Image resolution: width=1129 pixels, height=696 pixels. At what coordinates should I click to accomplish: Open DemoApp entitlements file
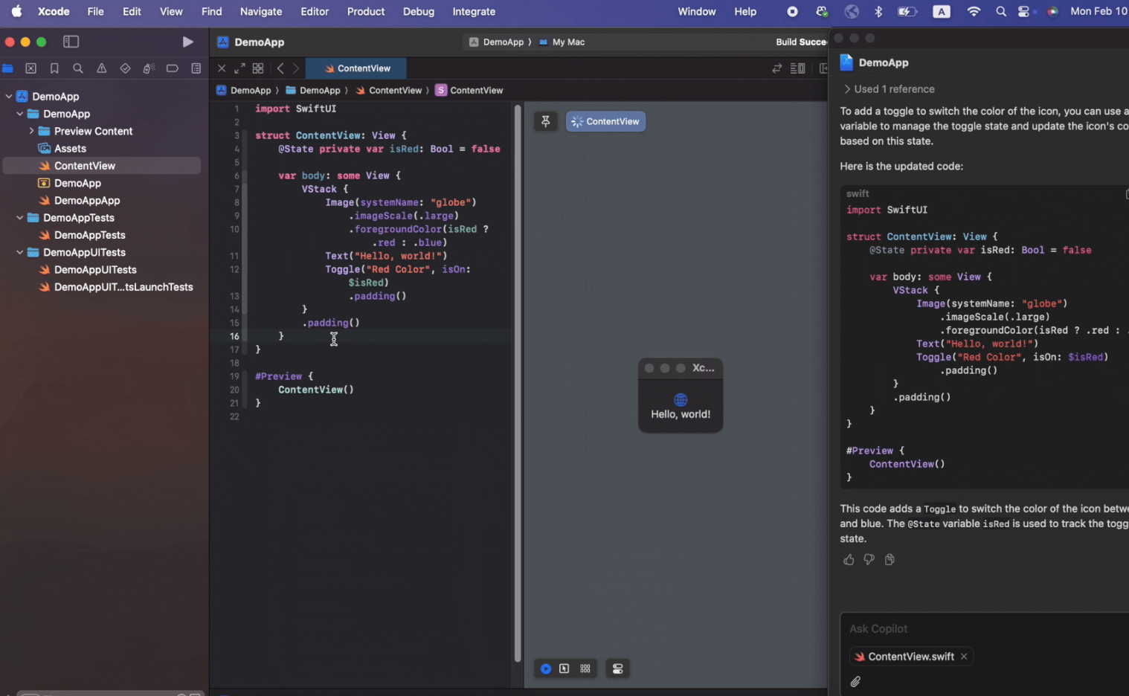tap(70, 183)
